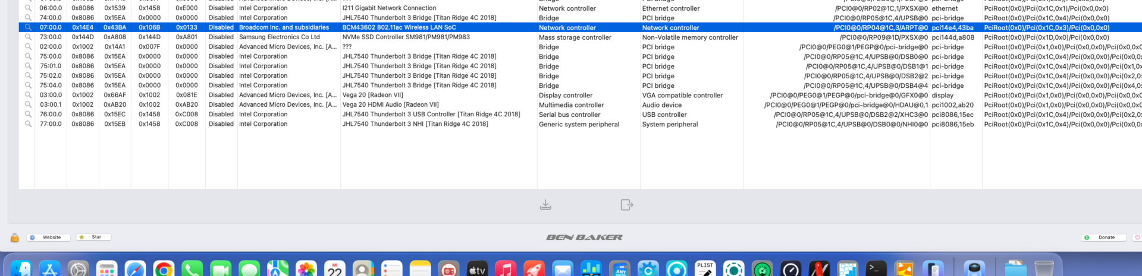Click the magnifier icon for device 75:01.0
The height and width of the screenshot is (276, 1142).
[x=28, y=66]
